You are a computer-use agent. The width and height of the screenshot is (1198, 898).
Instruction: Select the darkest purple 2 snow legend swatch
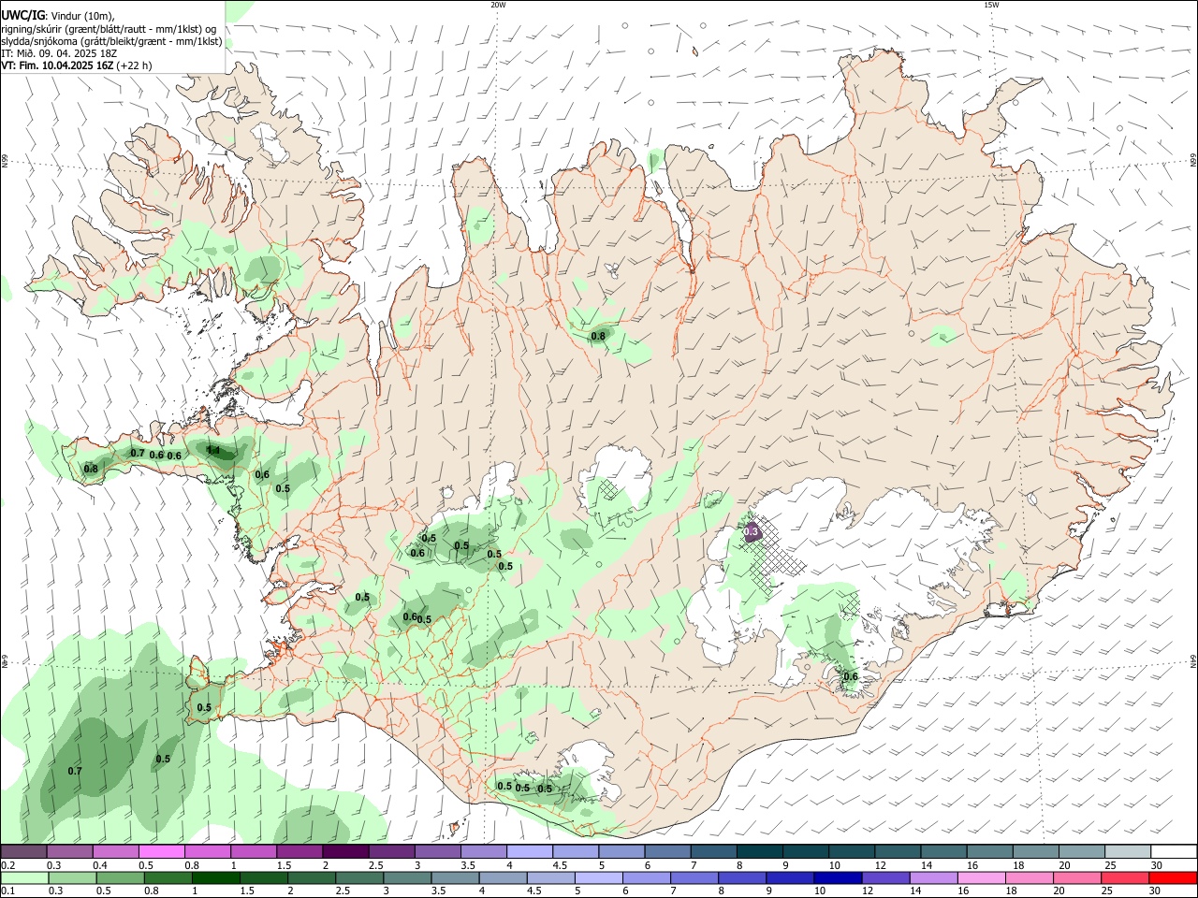tap(345, 852)
